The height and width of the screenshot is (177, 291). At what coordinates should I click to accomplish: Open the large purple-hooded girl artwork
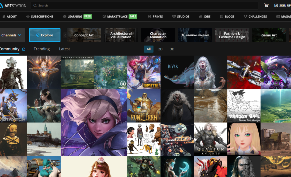click(94, 122)
